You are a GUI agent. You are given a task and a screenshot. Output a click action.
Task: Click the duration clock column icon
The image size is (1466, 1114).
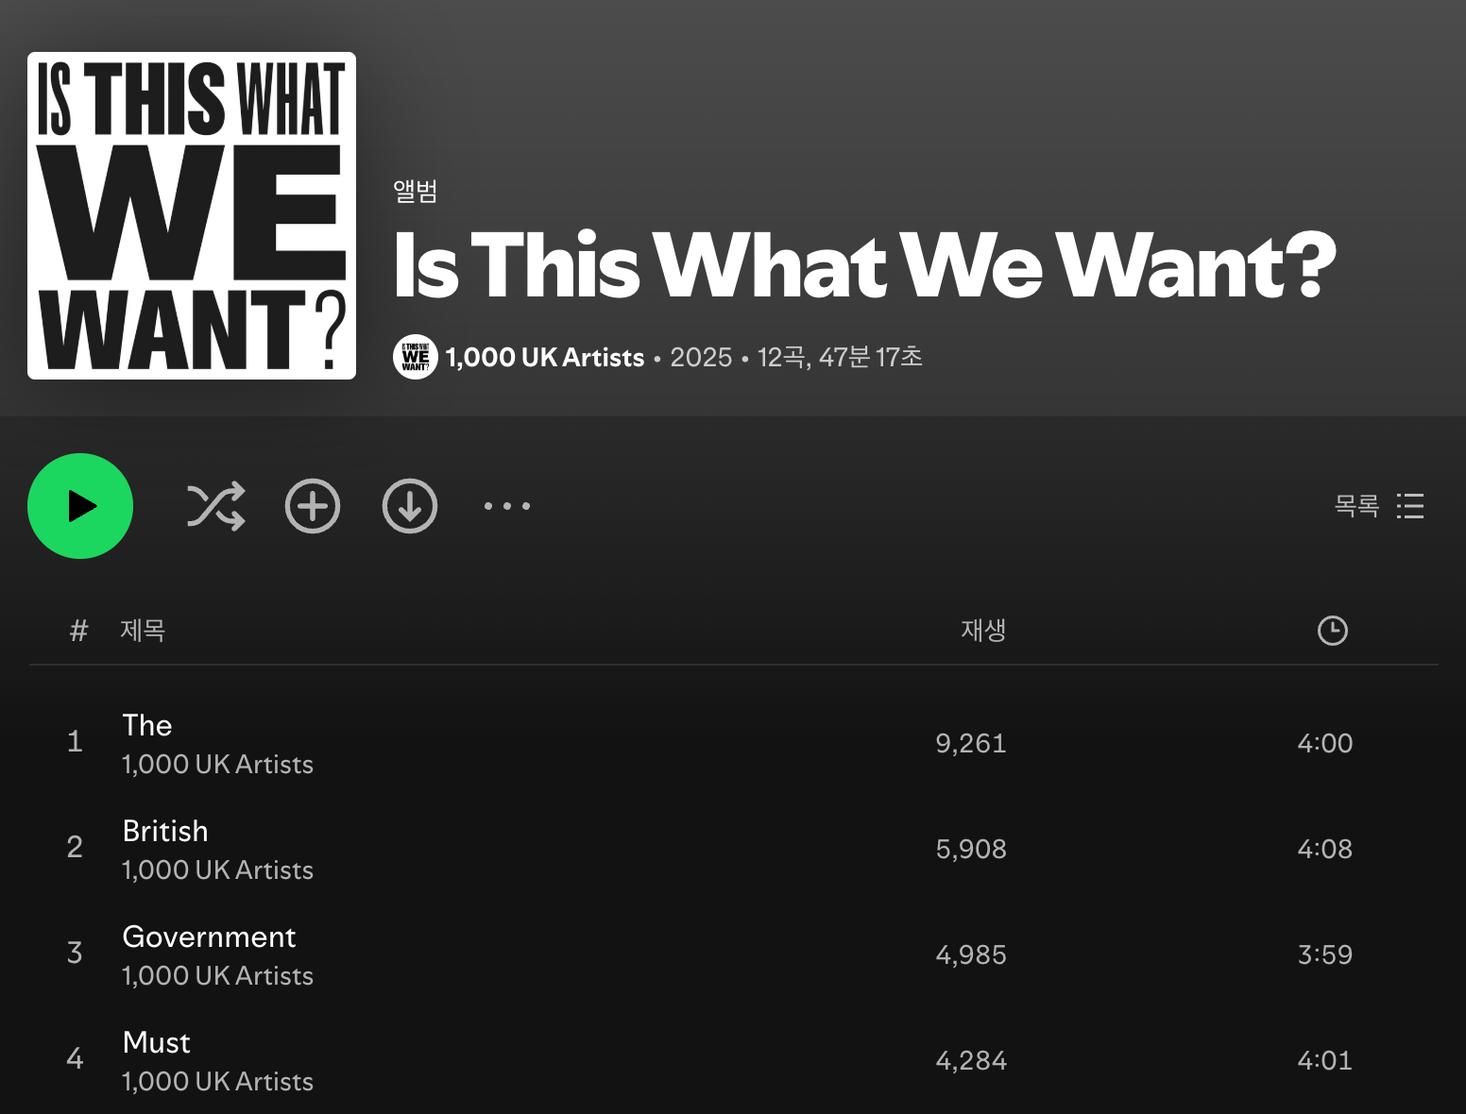(x=1333, y=631)
